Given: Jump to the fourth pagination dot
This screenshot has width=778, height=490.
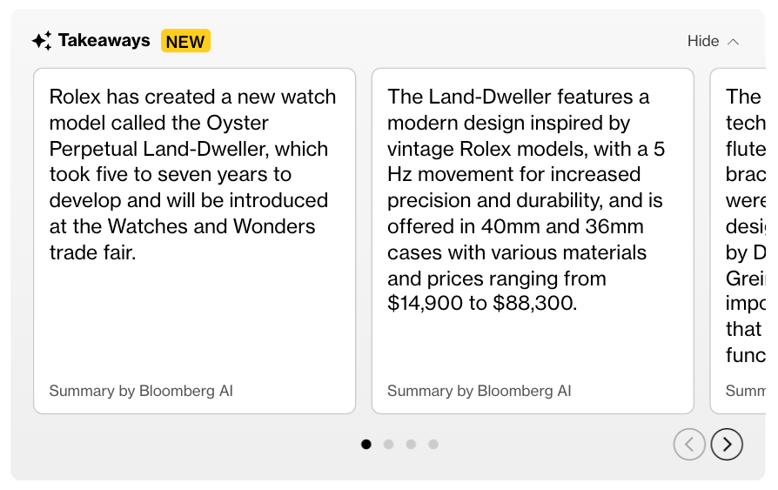Looking at the screenshot, I should click(433, 444).
